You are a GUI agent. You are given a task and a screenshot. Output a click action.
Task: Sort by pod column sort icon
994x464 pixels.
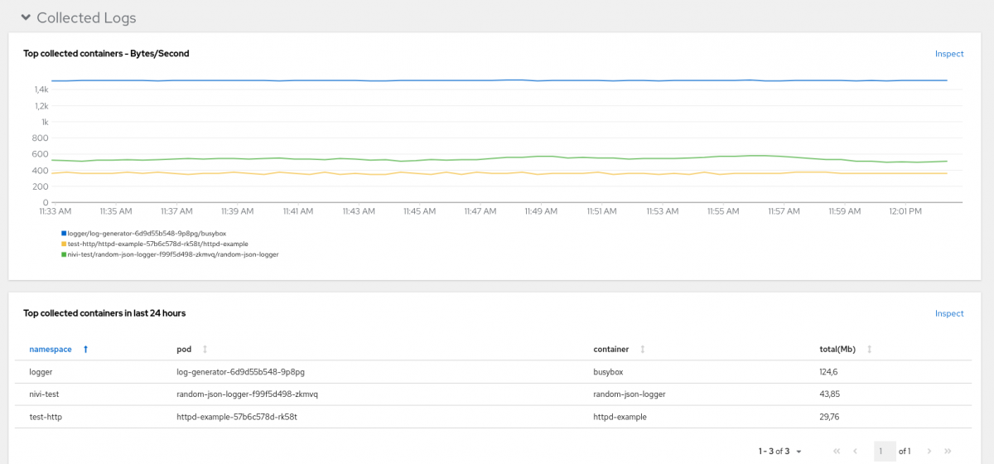click(205, 350)
